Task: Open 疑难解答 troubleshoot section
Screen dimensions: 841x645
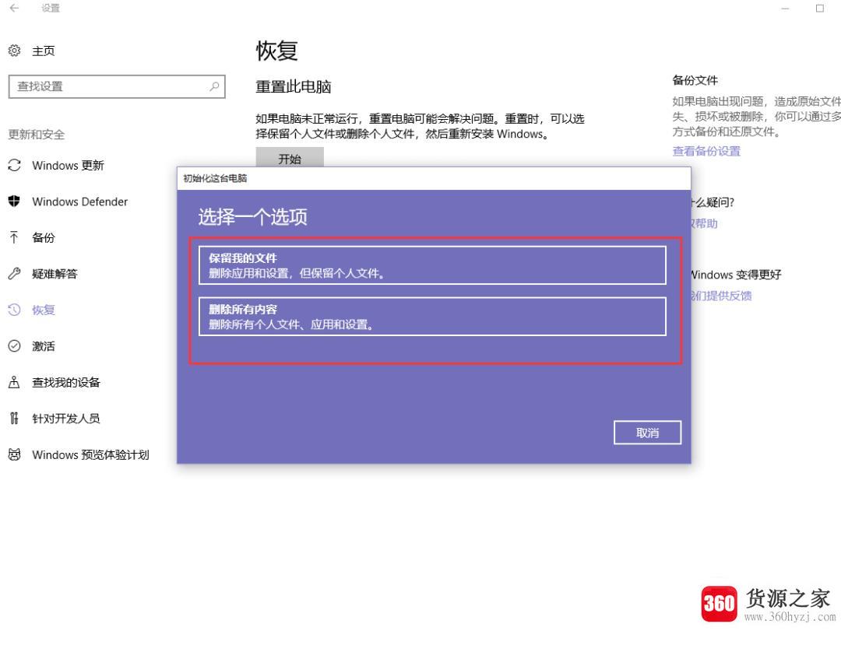Action: pos(55,275)
